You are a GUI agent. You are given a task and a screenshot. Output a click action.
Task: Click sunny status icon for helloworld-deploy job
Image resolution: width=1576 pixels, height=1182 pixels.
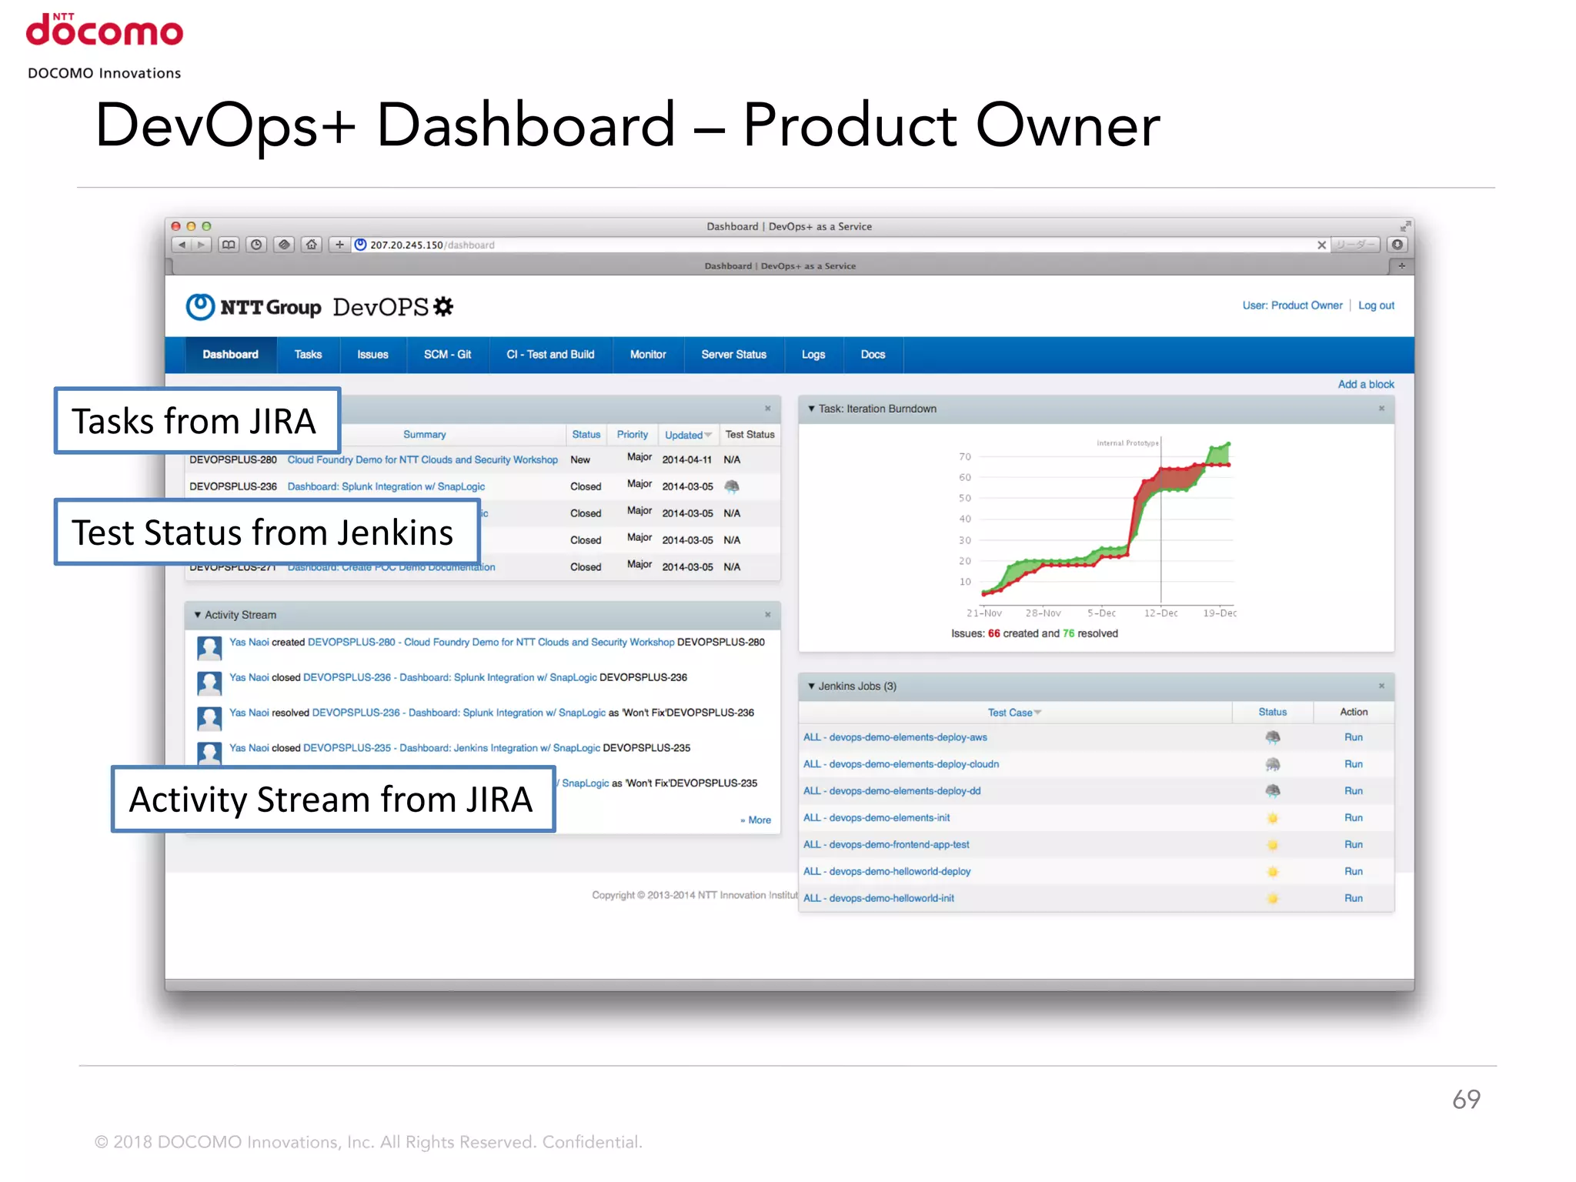(x=1273, y=872)
